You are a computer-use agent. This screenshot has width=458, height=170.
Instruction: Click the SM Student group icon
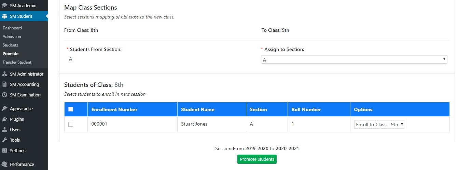coord(4,16)
